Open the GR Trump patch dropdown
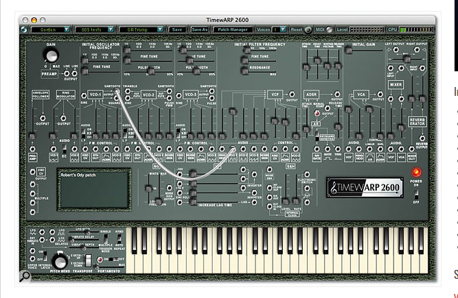 pyautogui.click(x=141, y=29)
